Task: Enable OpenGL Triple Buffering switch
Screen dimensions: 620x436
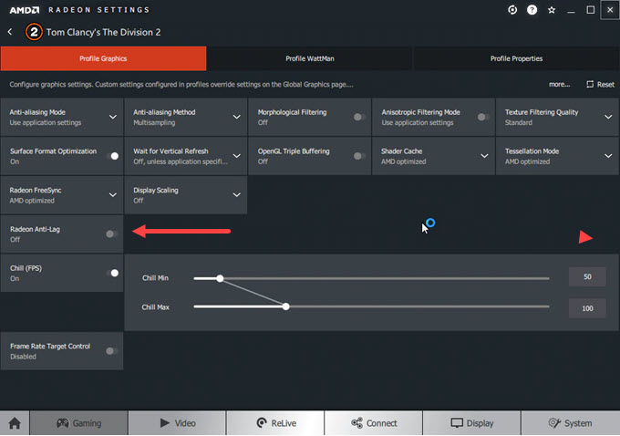Action: pos(359,156)
